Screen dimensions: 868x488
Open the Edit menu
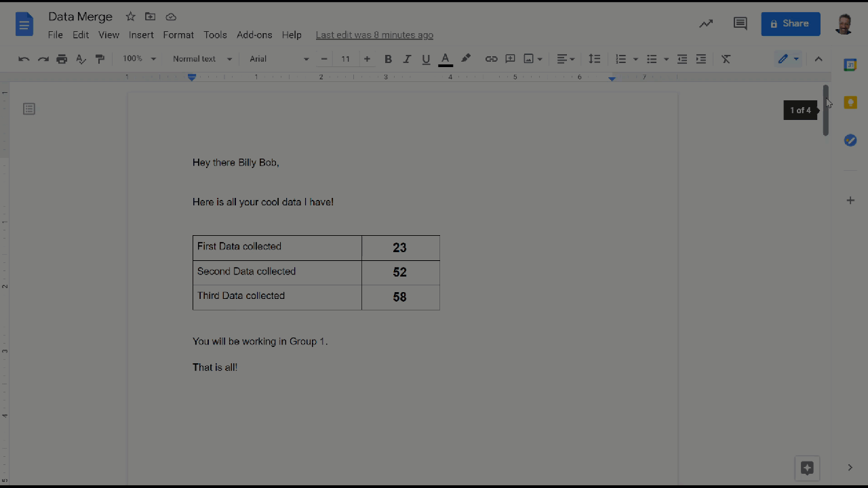click(x=81, y=35)
